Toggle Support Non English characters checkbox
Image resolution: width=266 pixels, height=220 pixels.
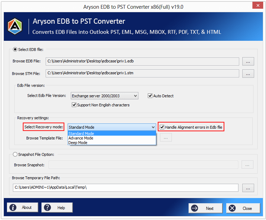[74, 105]
